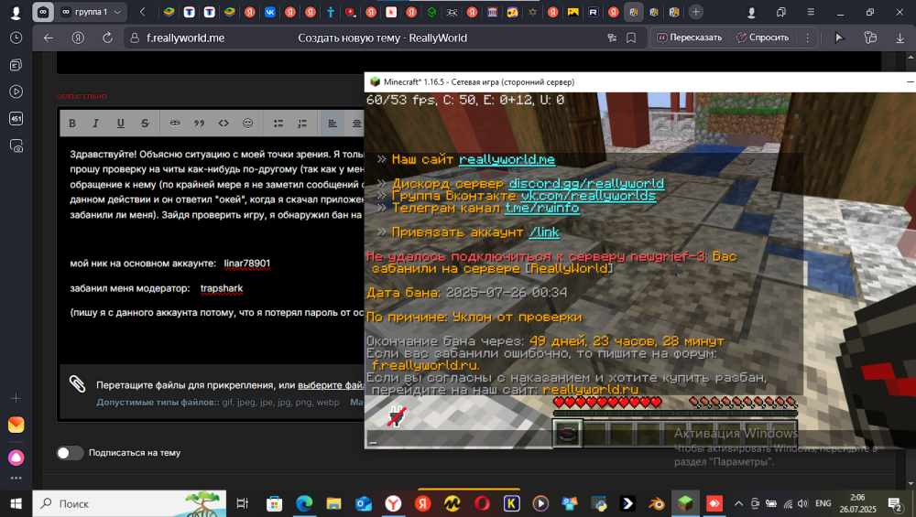This screenshot has height=517, width=916.
Task: Open the vk.com/reallyworlds link in chat
Action: [x=588, y=196]
